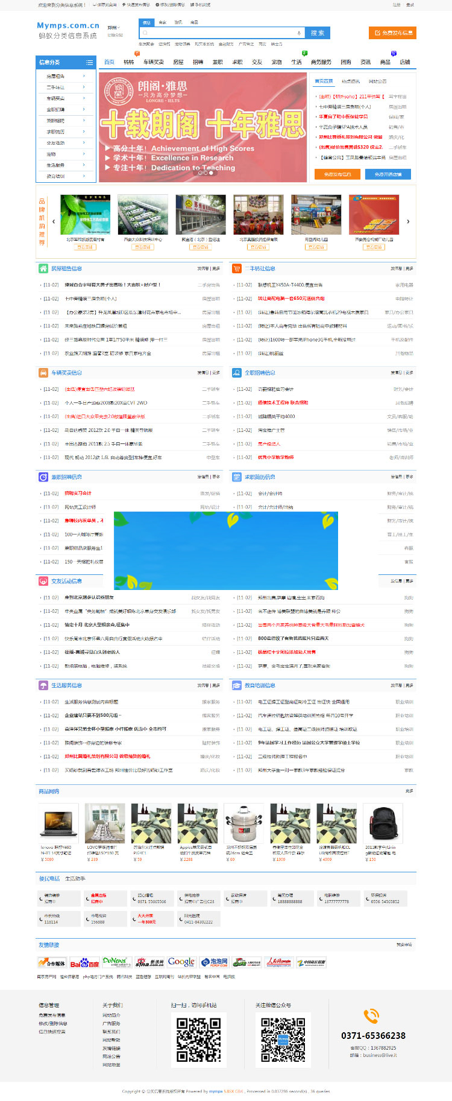The width and height of the screenshot is (452, 1101).
Task: Click orange 免费发布信息 button in header
Action: click(392, 33)
